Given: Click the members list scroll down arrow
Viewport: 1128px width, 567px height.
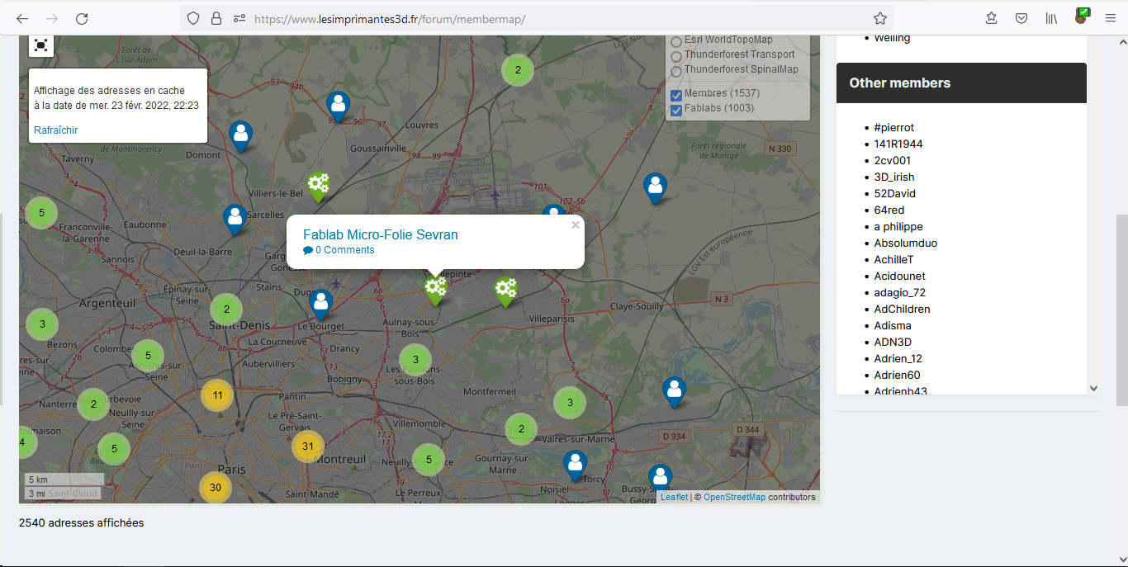Looking at the screenshot, I should point(1093,388).
